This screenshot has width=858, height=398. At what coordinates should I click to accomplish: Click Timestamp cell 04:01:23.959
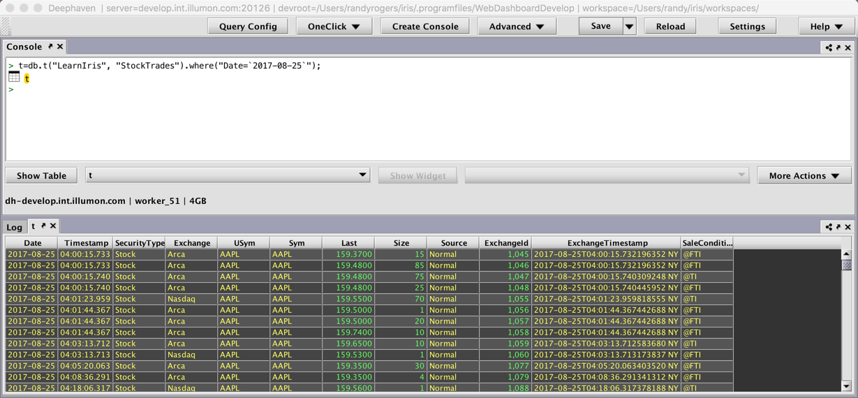(86, 299)
